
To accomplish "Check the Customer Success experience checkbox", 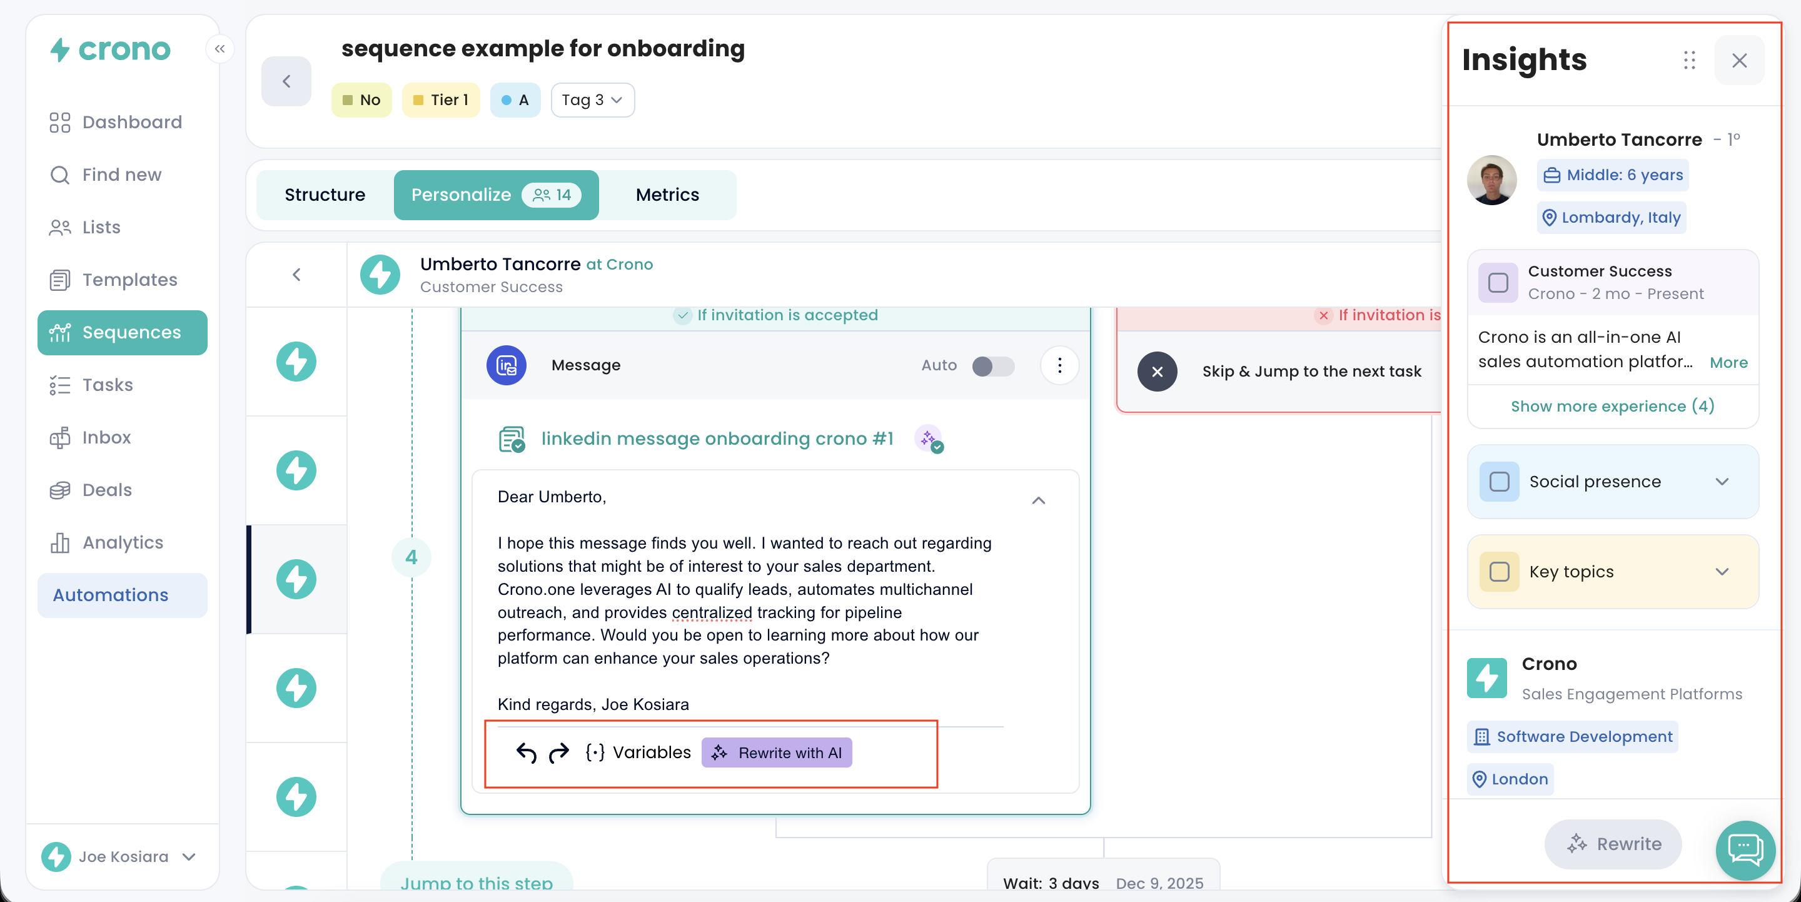I will click(x=1498, y=283).
